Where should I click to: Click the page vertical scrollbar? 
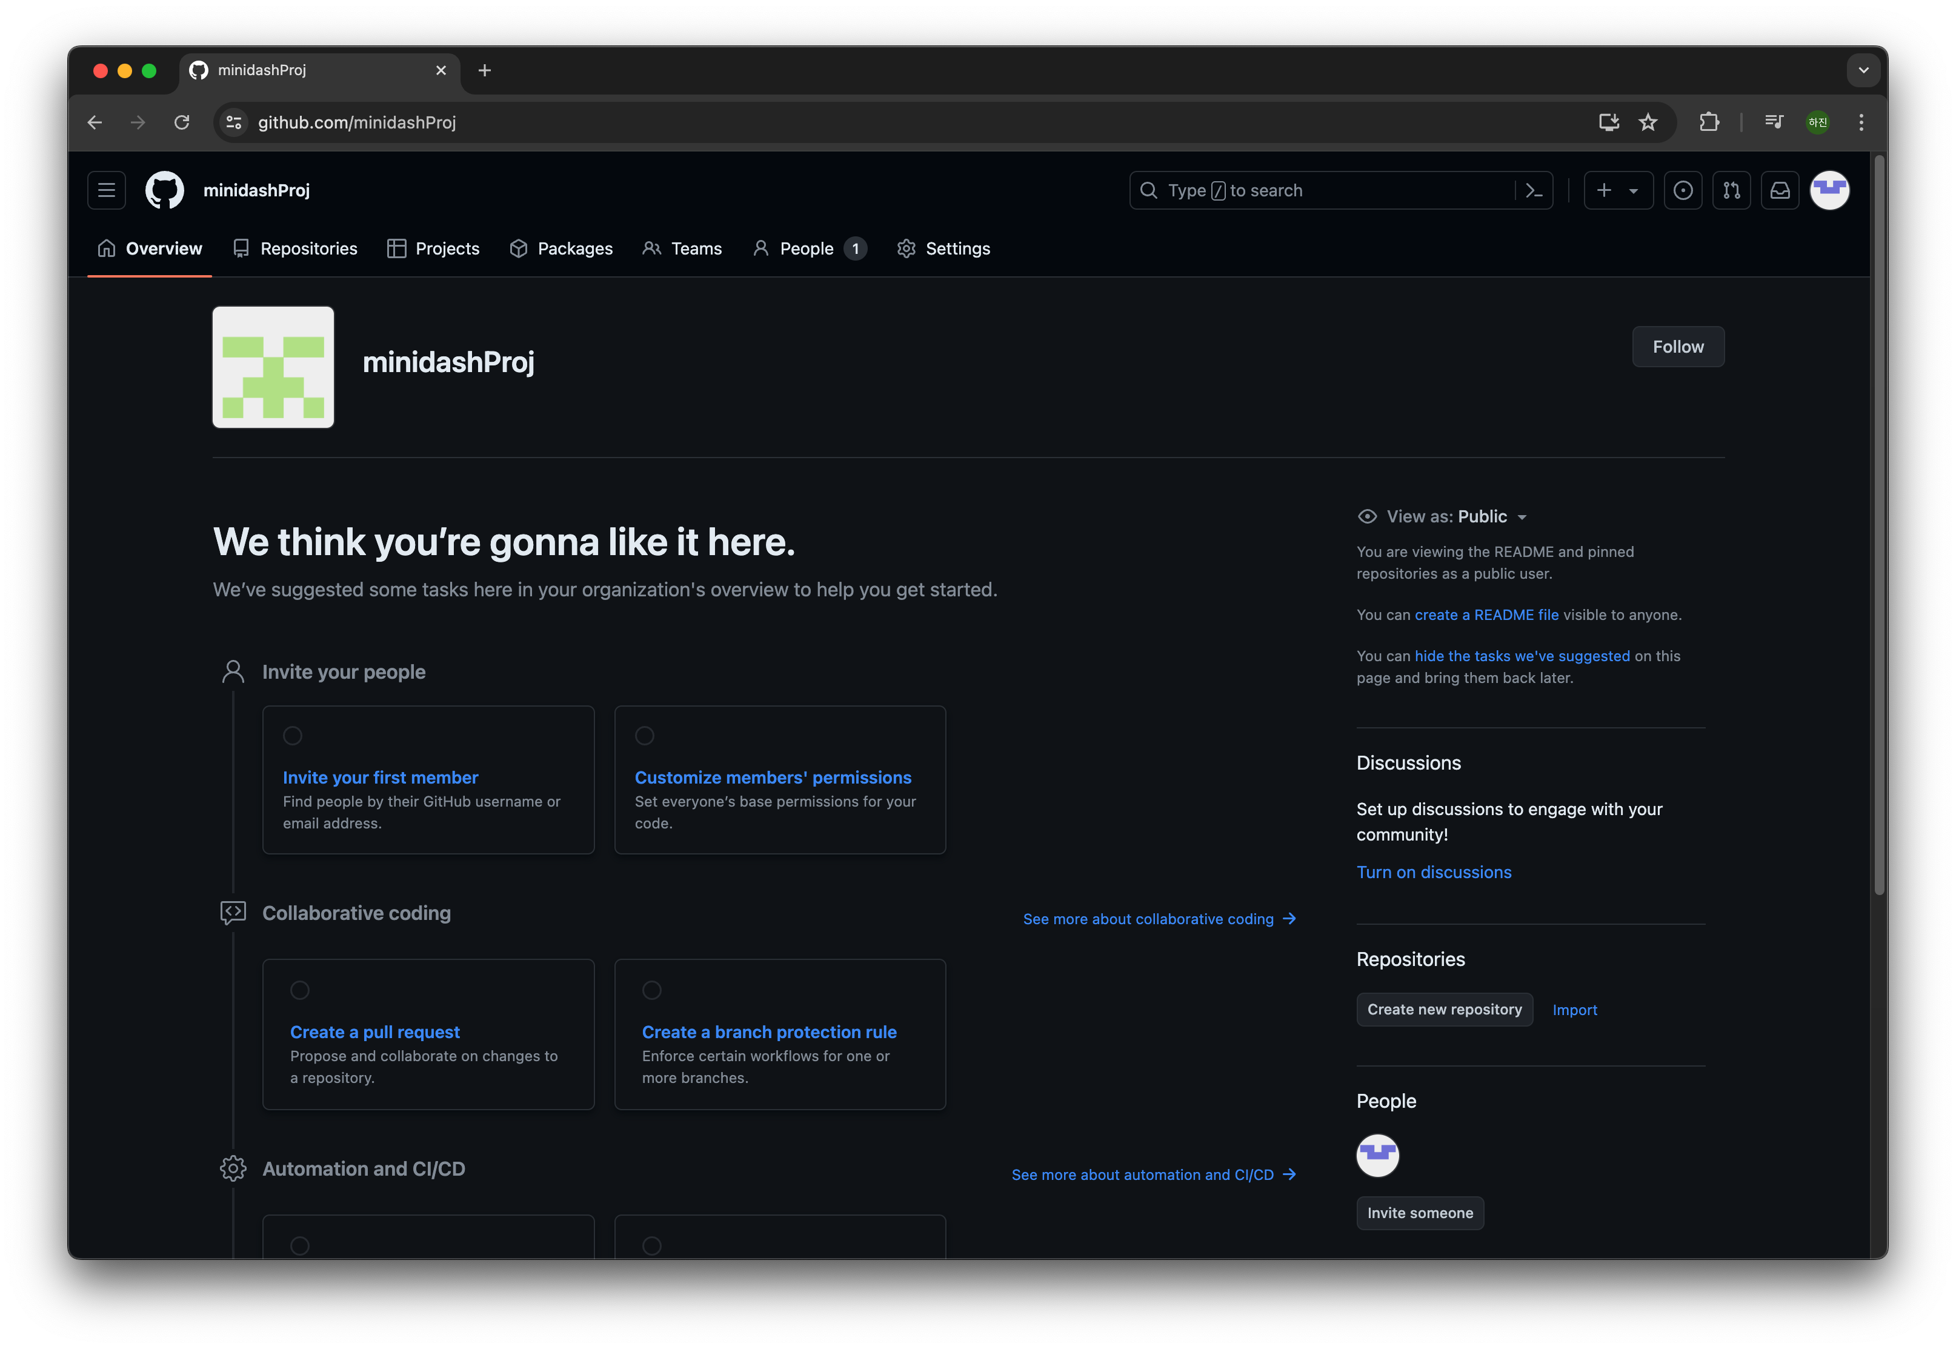pos(1879,524)
